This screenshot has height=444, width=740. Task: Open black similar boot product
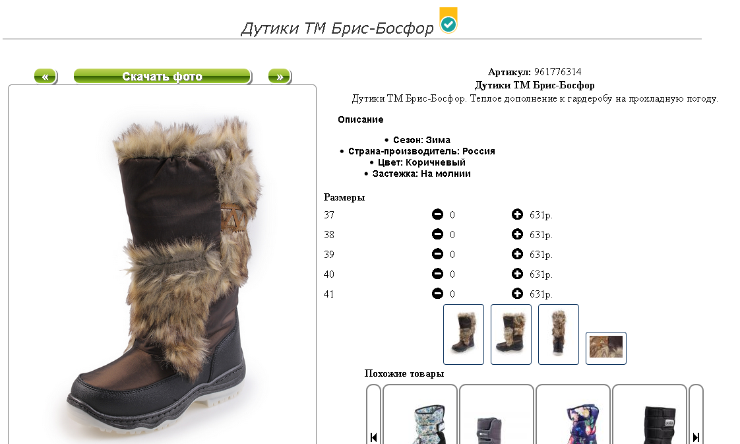pos(650,415)
